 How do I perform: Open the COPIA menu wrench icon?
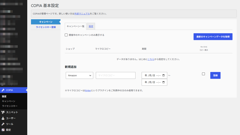(3, 90)
